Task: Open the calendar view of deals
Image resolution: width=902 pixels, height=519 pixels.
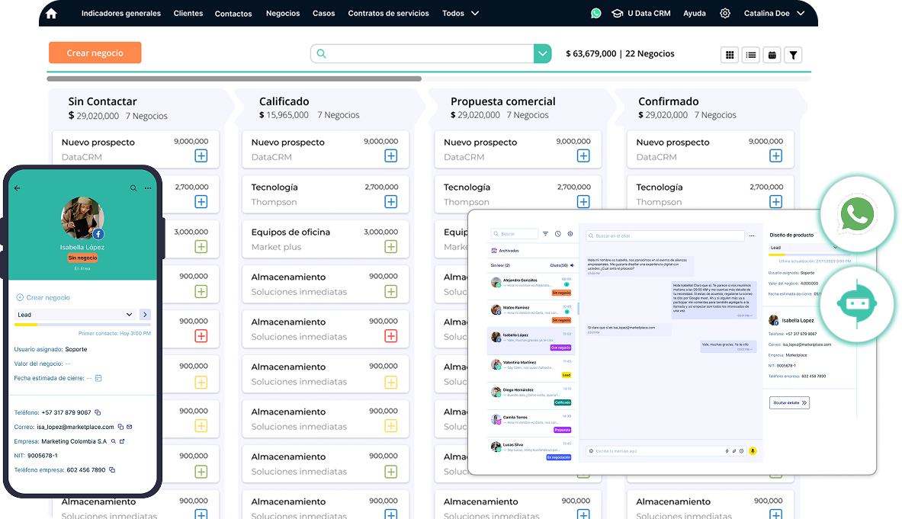Action: 772,55
